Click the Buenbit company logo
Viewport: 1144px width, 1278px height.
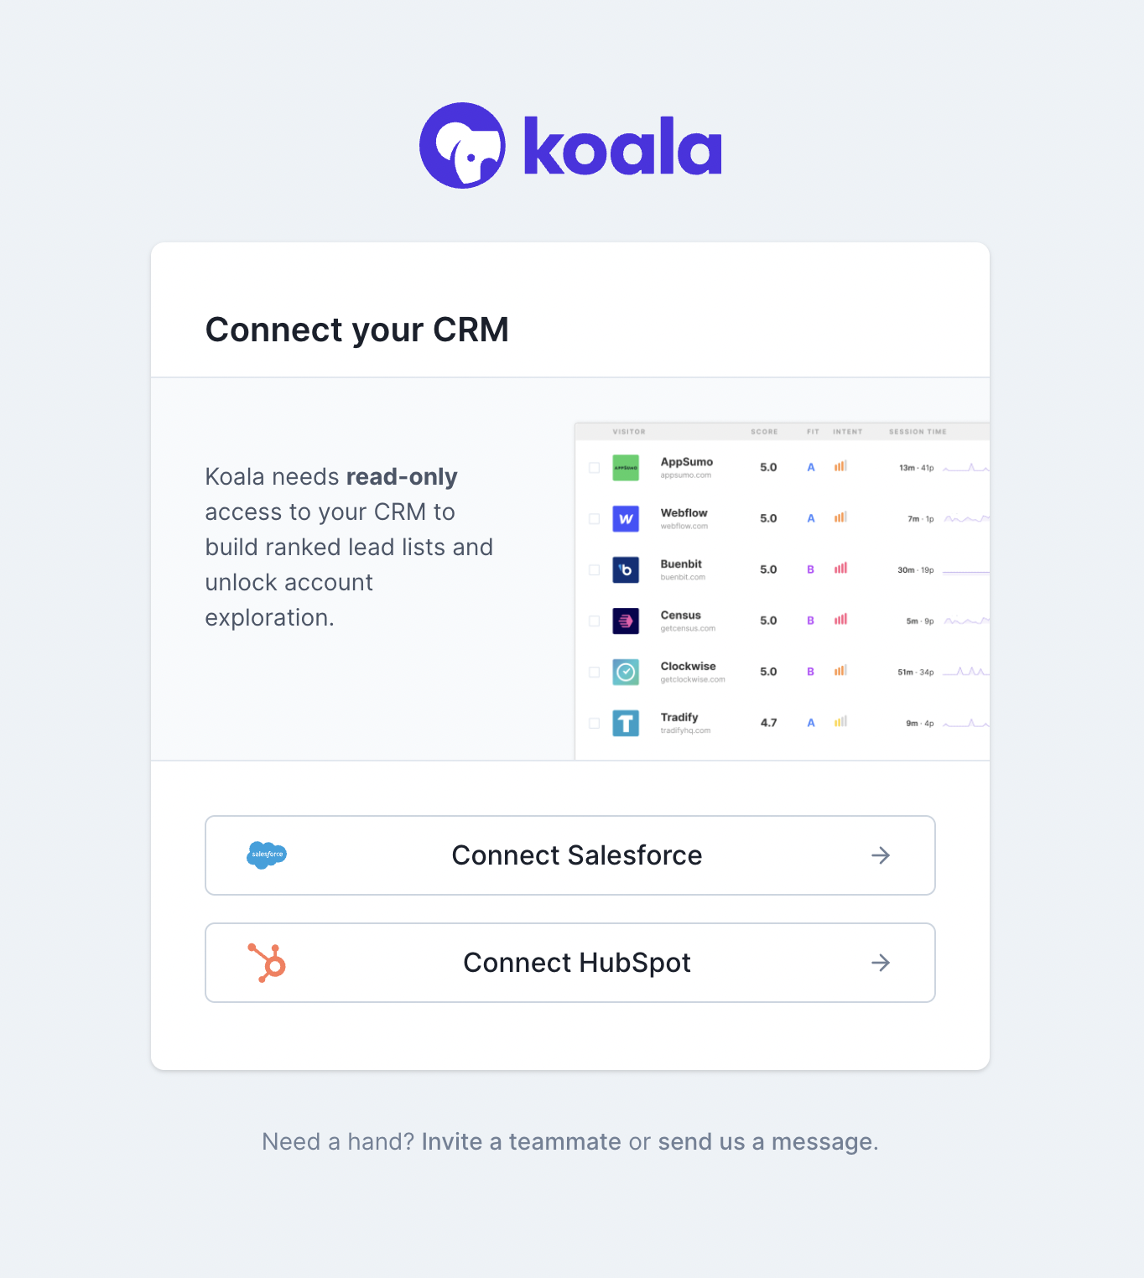[x=626, y=570]
